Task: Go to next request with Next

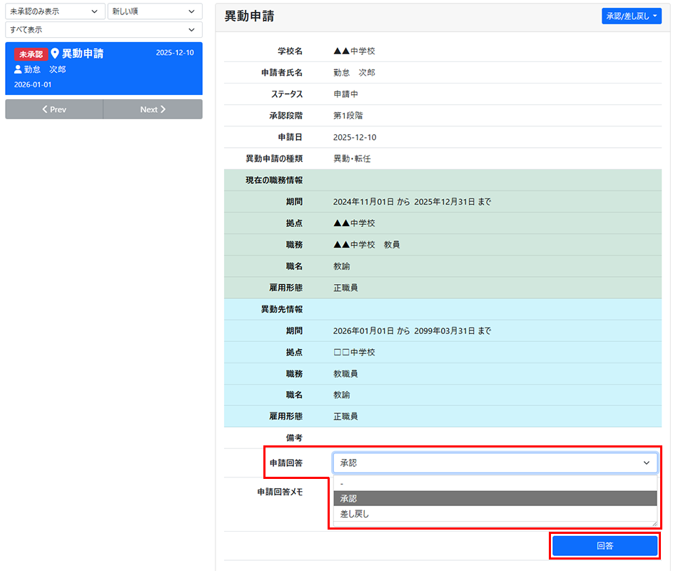Action: [x=153, y=109]
